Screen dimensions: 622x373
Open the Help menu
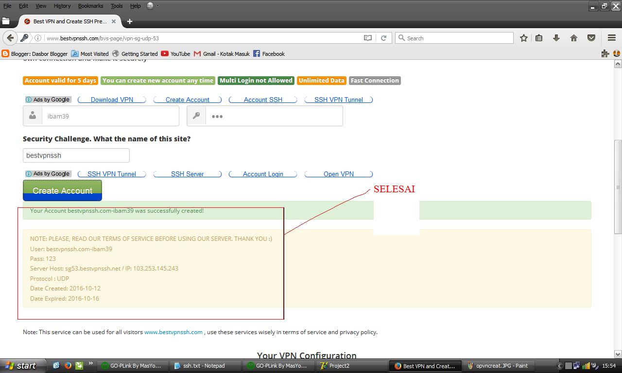coord(136,6)
